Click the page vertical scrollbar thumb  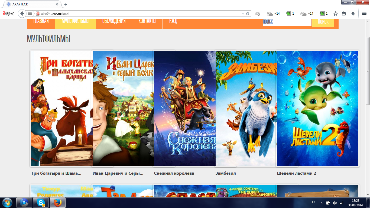(x=368, y=71)
